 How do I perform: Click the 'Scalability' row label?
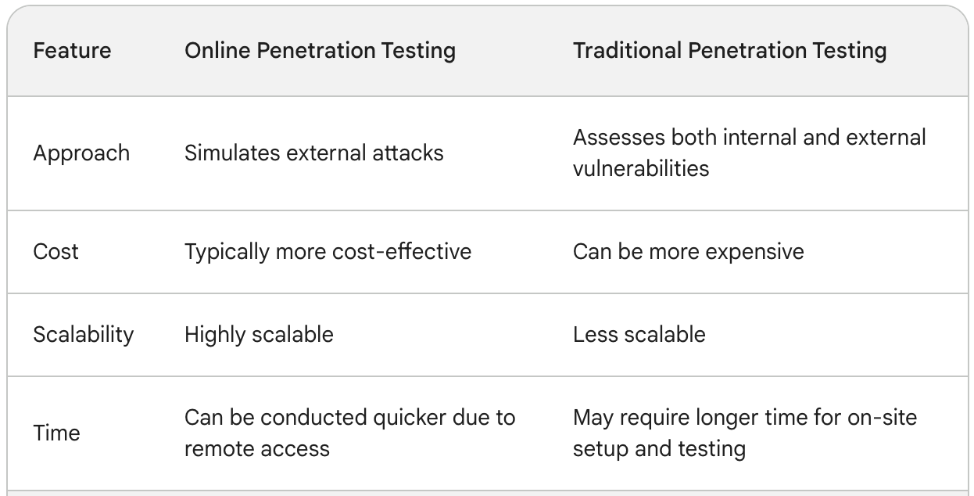point(83,335)
